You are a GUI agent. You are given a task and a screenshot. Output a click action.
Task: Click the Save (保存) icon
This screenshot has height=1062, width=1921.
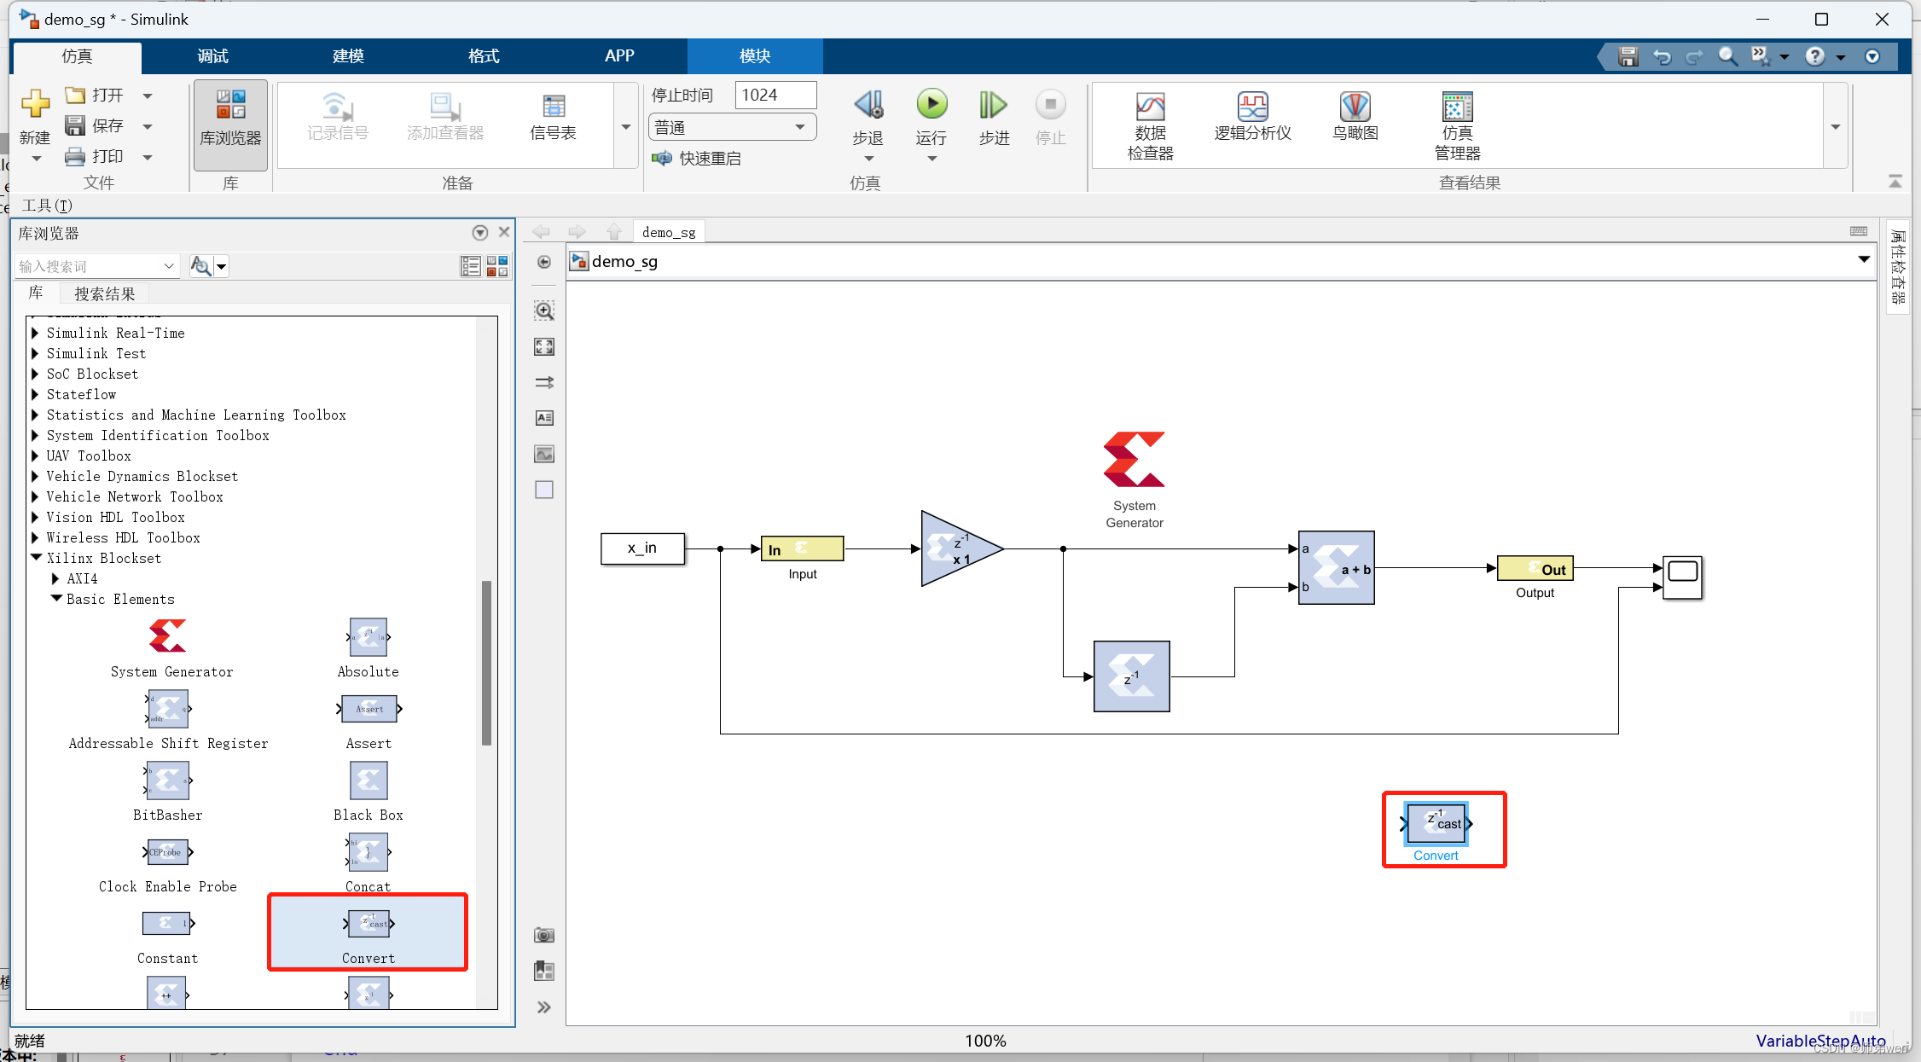tap(76, 125)
